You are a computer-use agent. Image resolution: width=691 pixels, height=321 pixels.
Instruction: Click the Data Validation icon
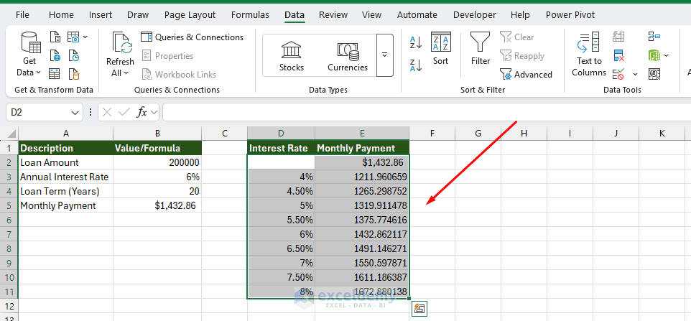tap(619, 74)
